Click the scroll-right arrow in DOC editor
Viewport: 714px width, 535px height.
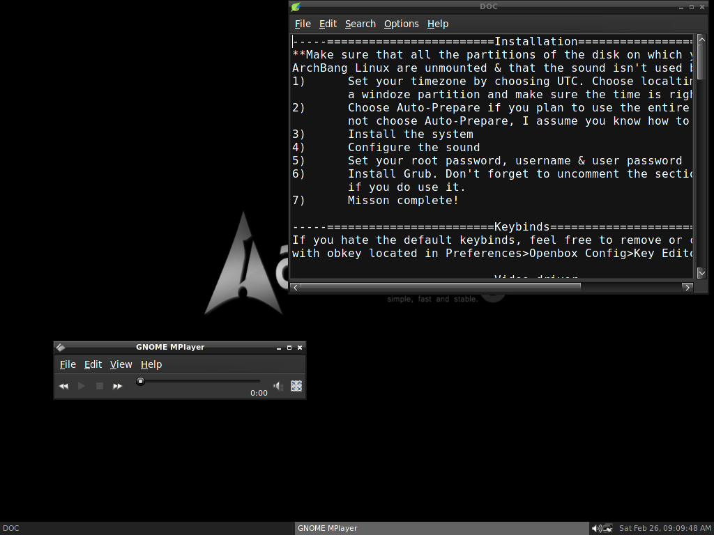coord(688,287)
